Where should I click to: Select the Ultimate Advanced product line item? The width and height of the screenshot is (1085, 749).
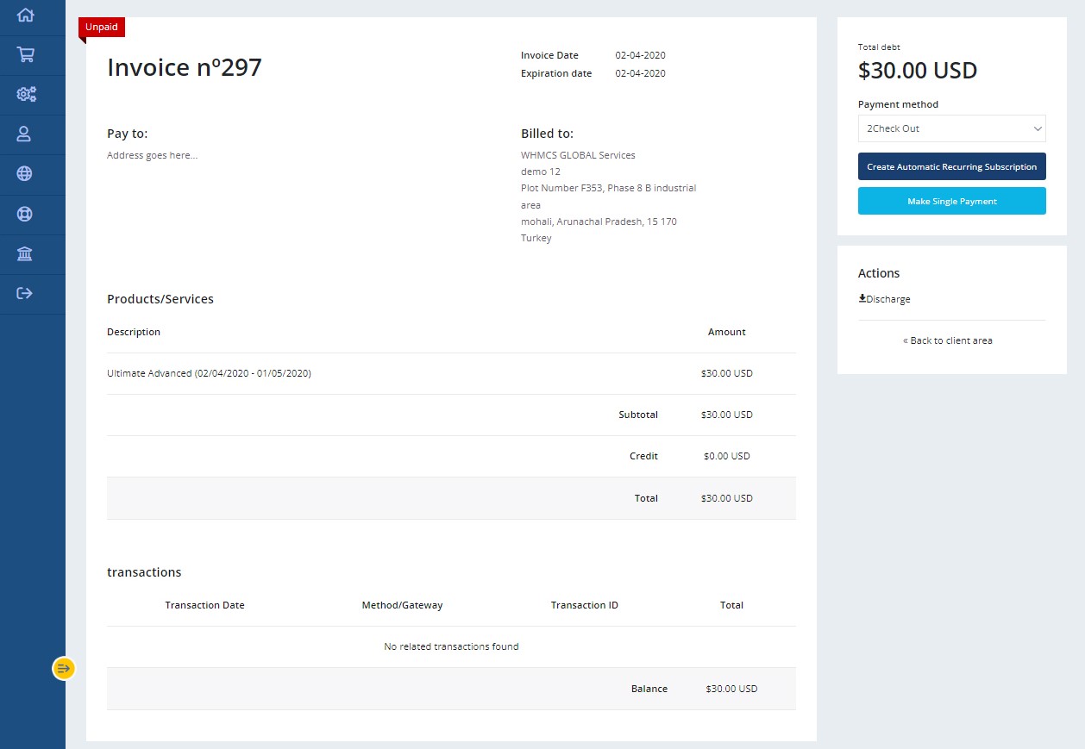click(x=209, y=374)
